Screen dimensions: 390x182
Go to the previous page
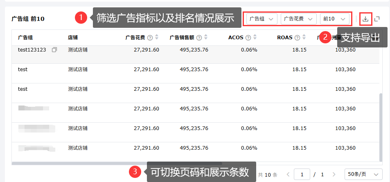tap(288, 174)
